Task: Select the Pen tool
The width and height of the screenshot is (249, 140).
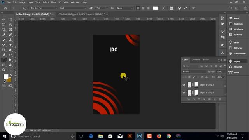Action: 10,55
